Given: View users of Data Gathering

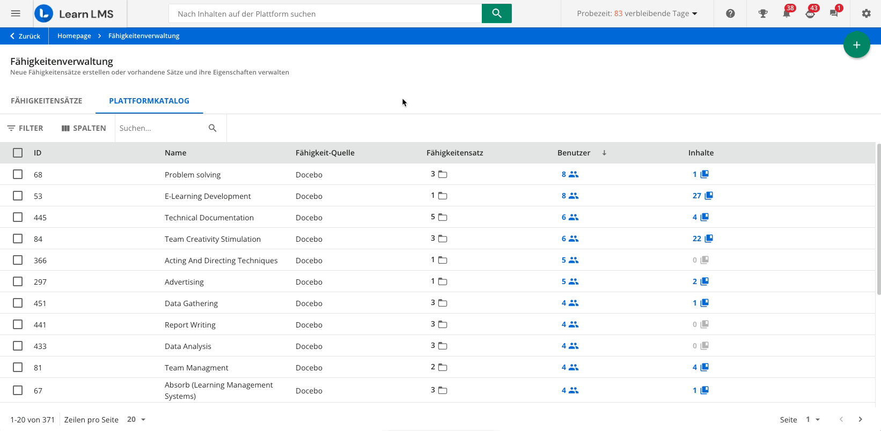Looking at the screenshot, I should 570,303.
